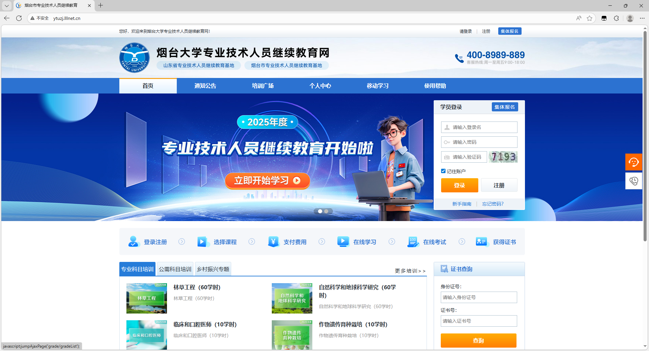Click the orange customer service chat icon

633,162
